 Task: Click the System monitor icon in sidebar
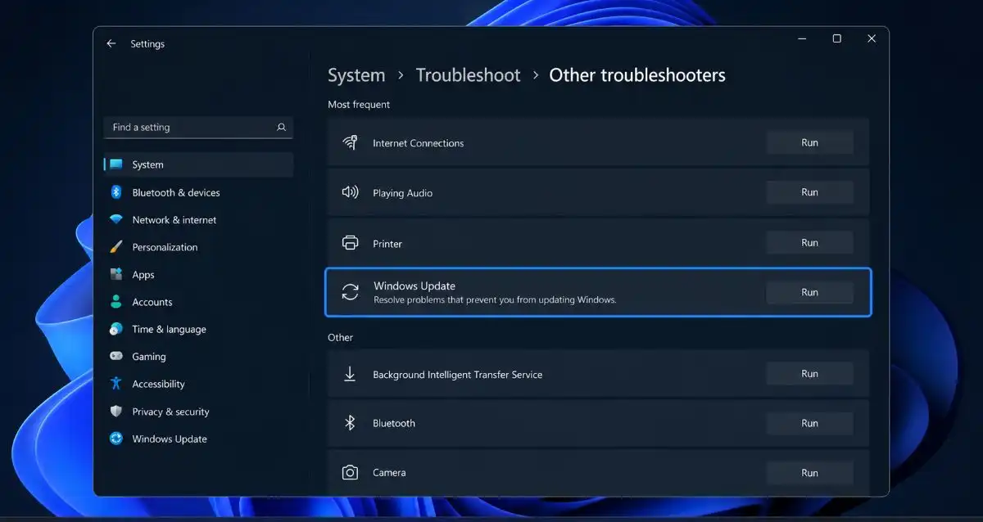coord(116,164)
